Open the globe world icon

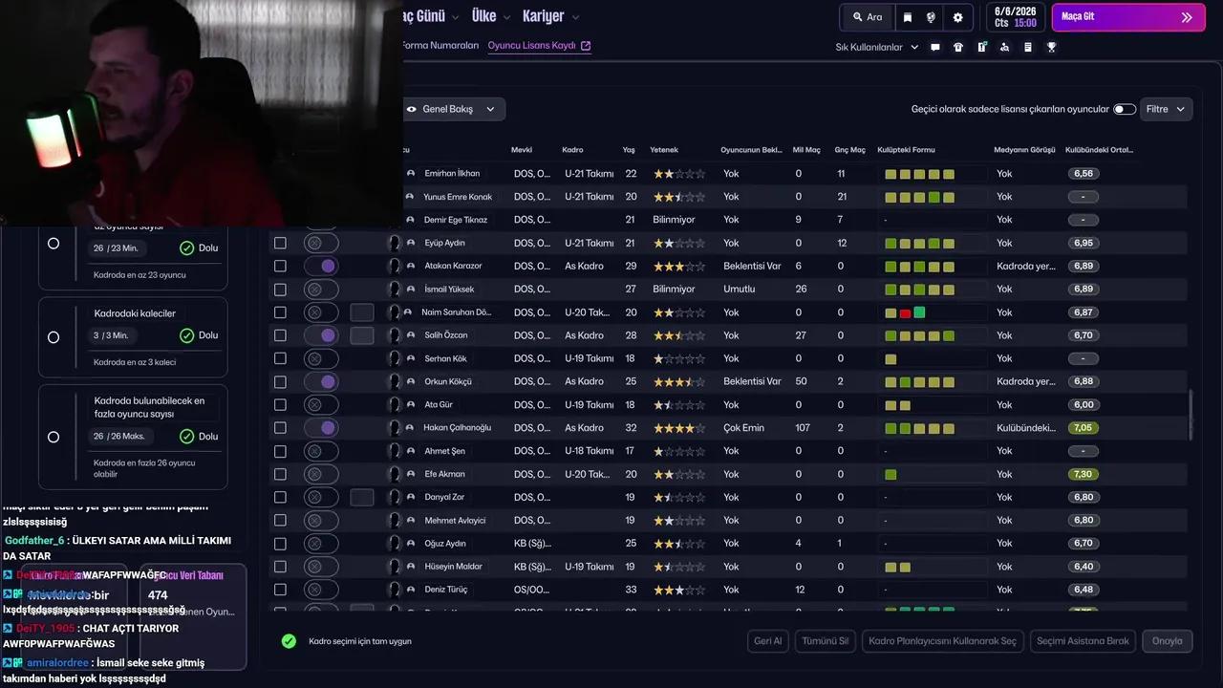pos(931,17)
